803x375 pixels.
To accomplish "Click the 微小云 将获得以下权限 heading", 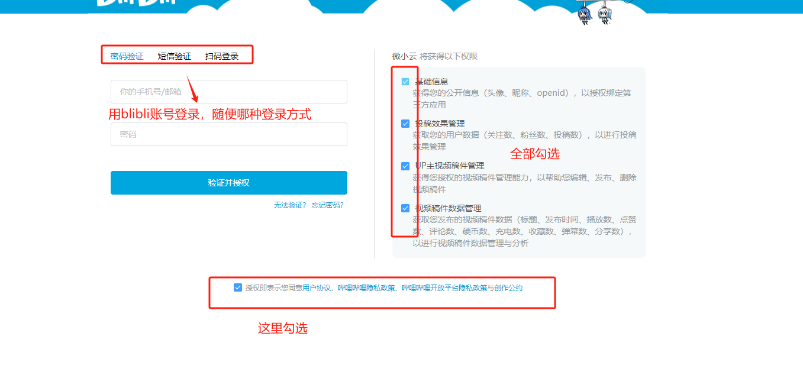I will pyautogui.click(x=435, y=56).
